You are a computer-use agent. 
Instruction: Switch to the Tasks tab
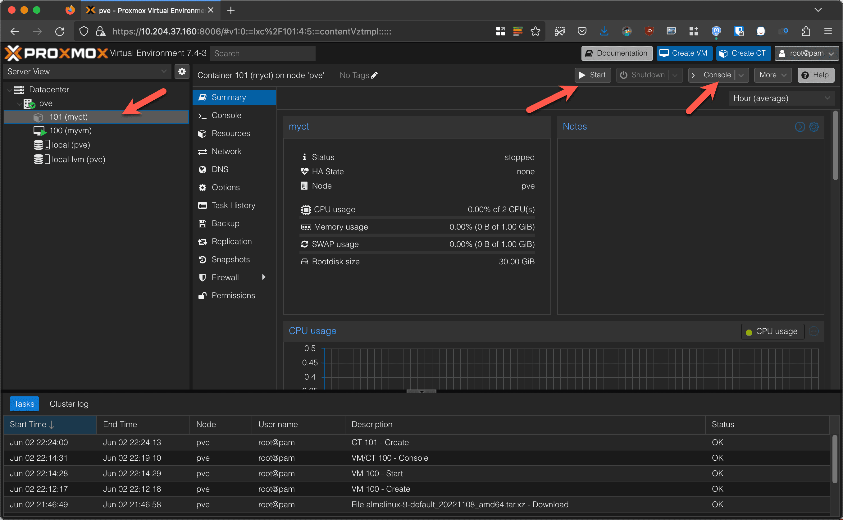(x=24, y=404)
